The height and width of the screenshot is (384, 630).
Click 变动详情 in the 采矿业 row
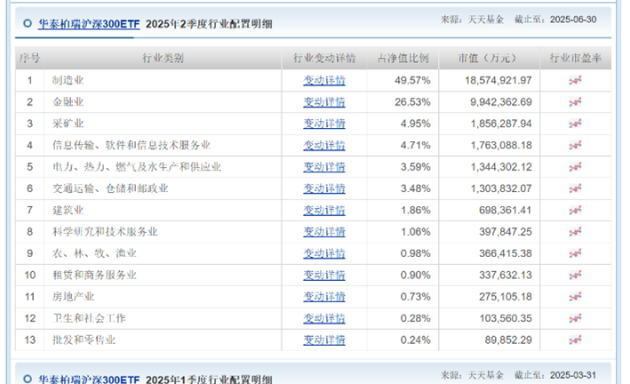click(323, 124)
